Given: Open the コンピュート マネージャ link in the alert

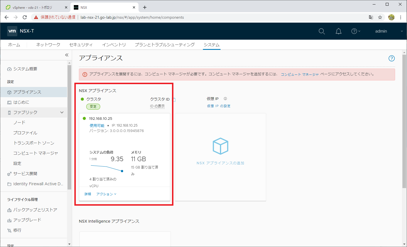Looking at the screenshot, I should 300,74.
